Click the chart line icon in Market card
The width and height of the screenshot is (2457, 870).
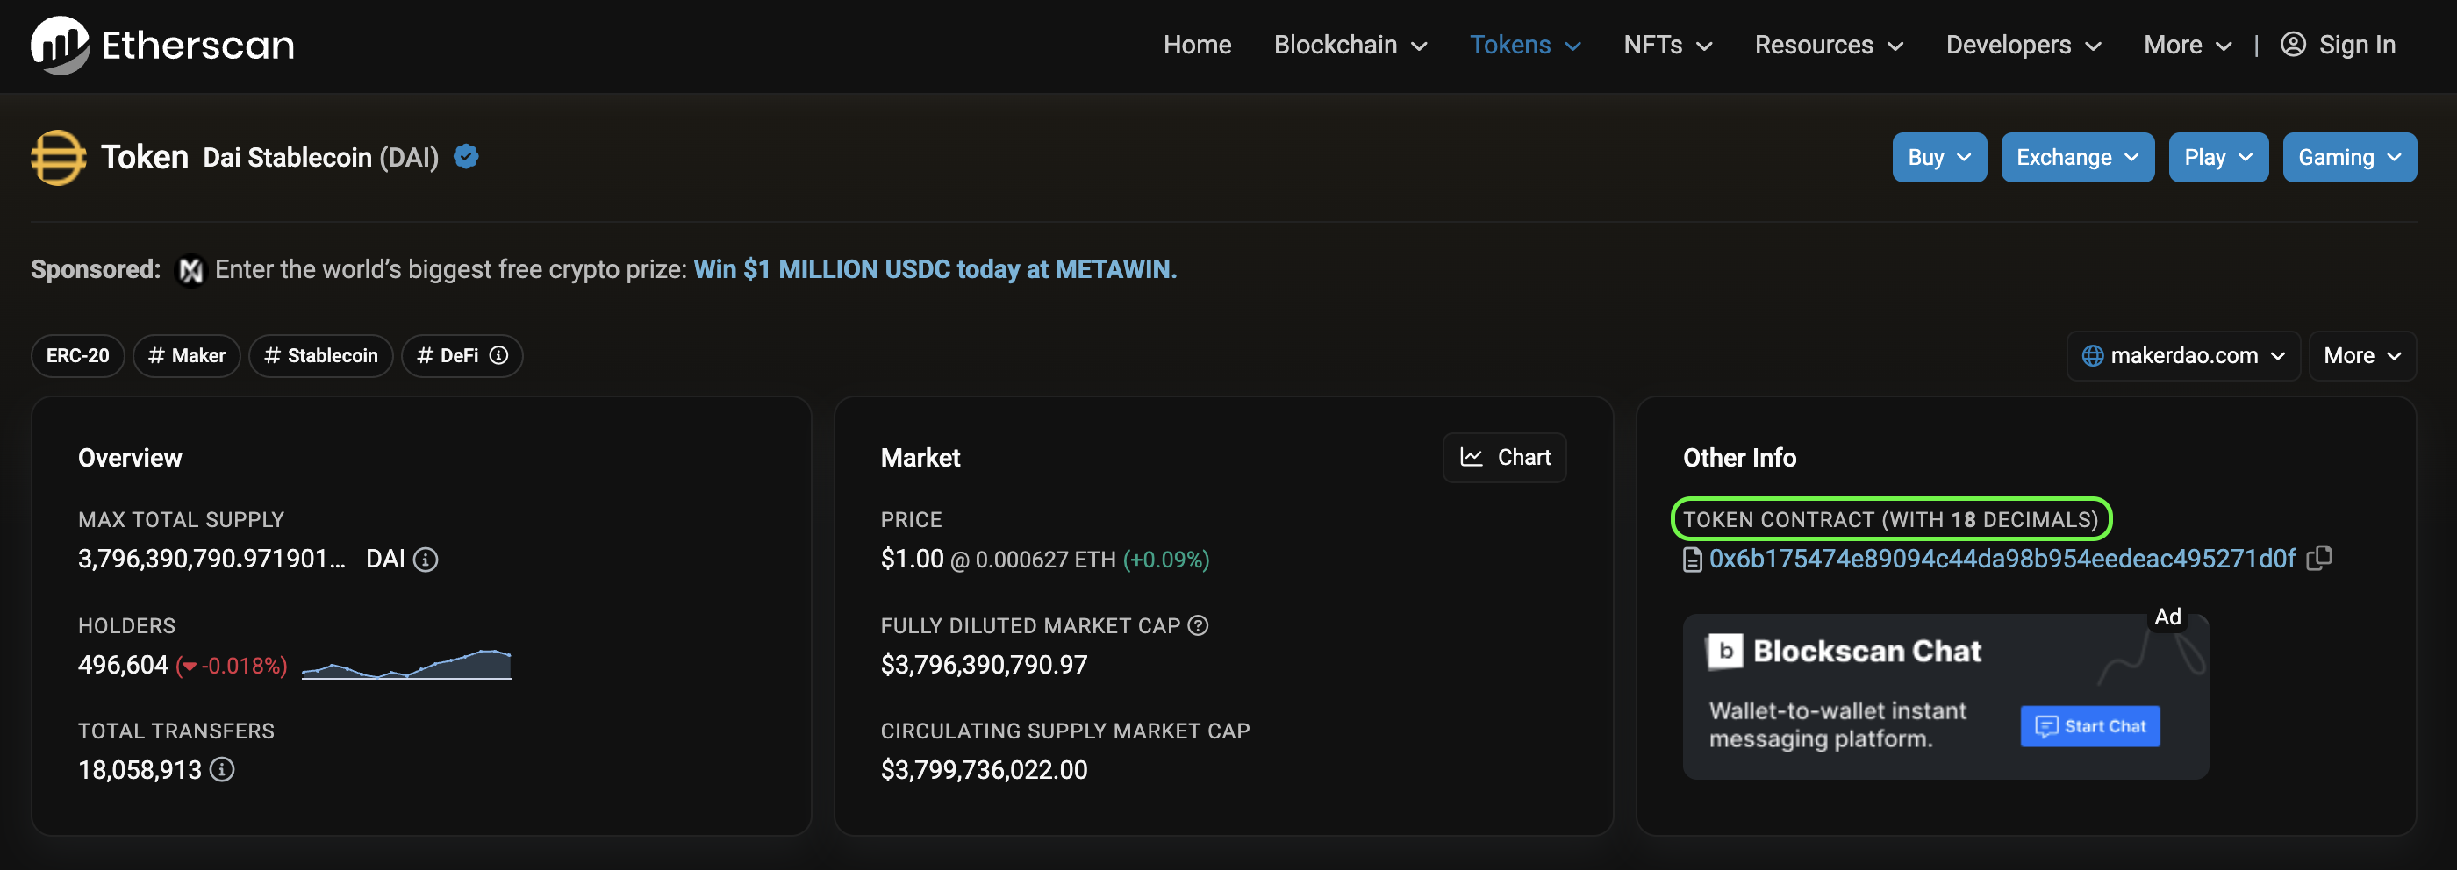pos(1472,458)
